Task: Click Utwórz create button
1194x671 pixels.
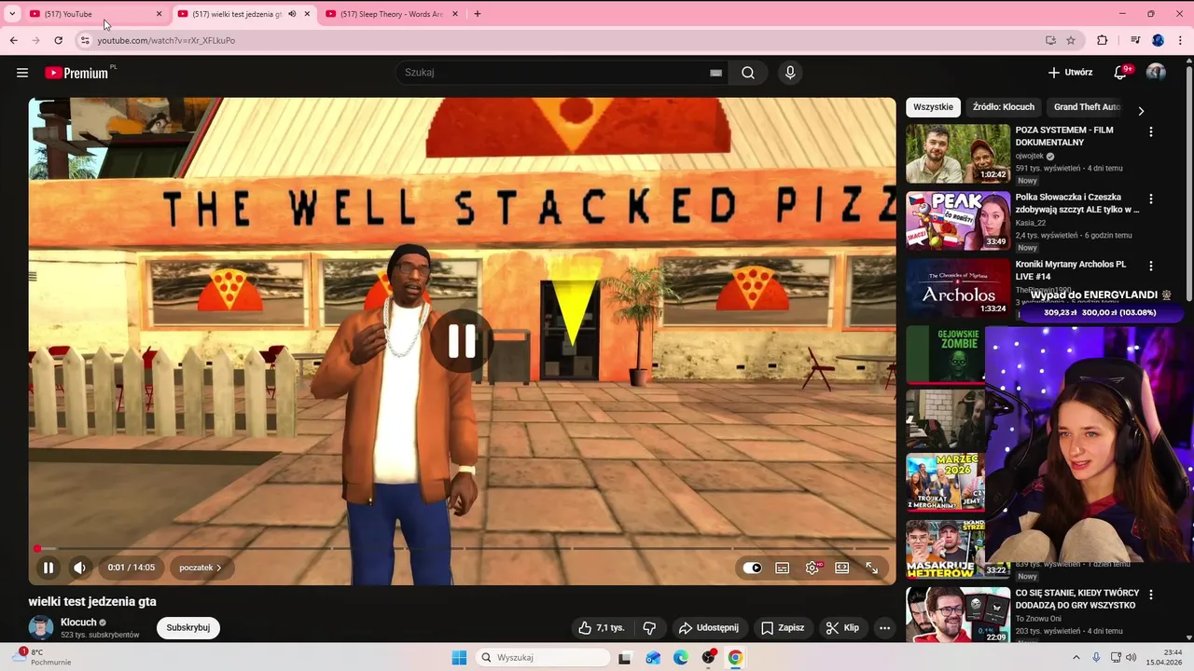Action: [x=1070, y=72]
